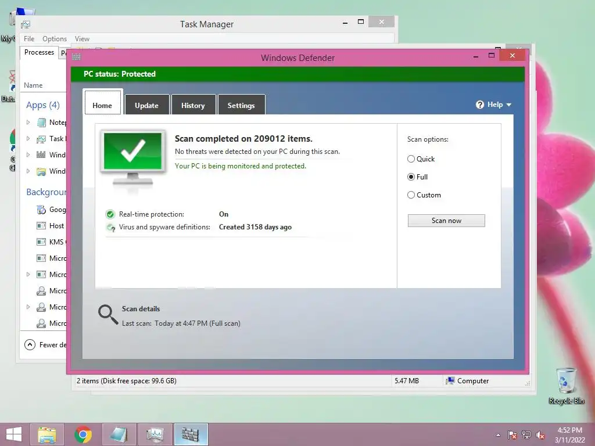Image resolution: width=595 pixels, height=446 pixels.
Task: Open Task Manager File menu
Action: tap(29, 39)
